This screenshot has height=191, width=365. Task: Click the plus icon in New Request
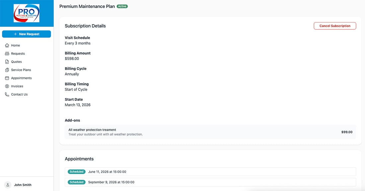click(x=15, y=34)
